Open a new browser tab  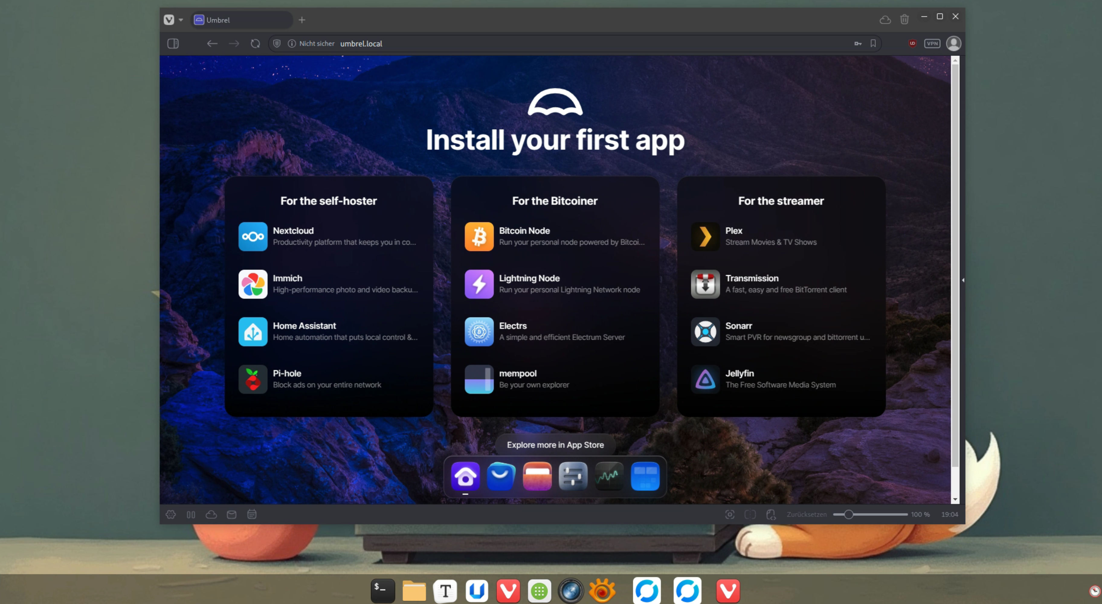(302, 20)
